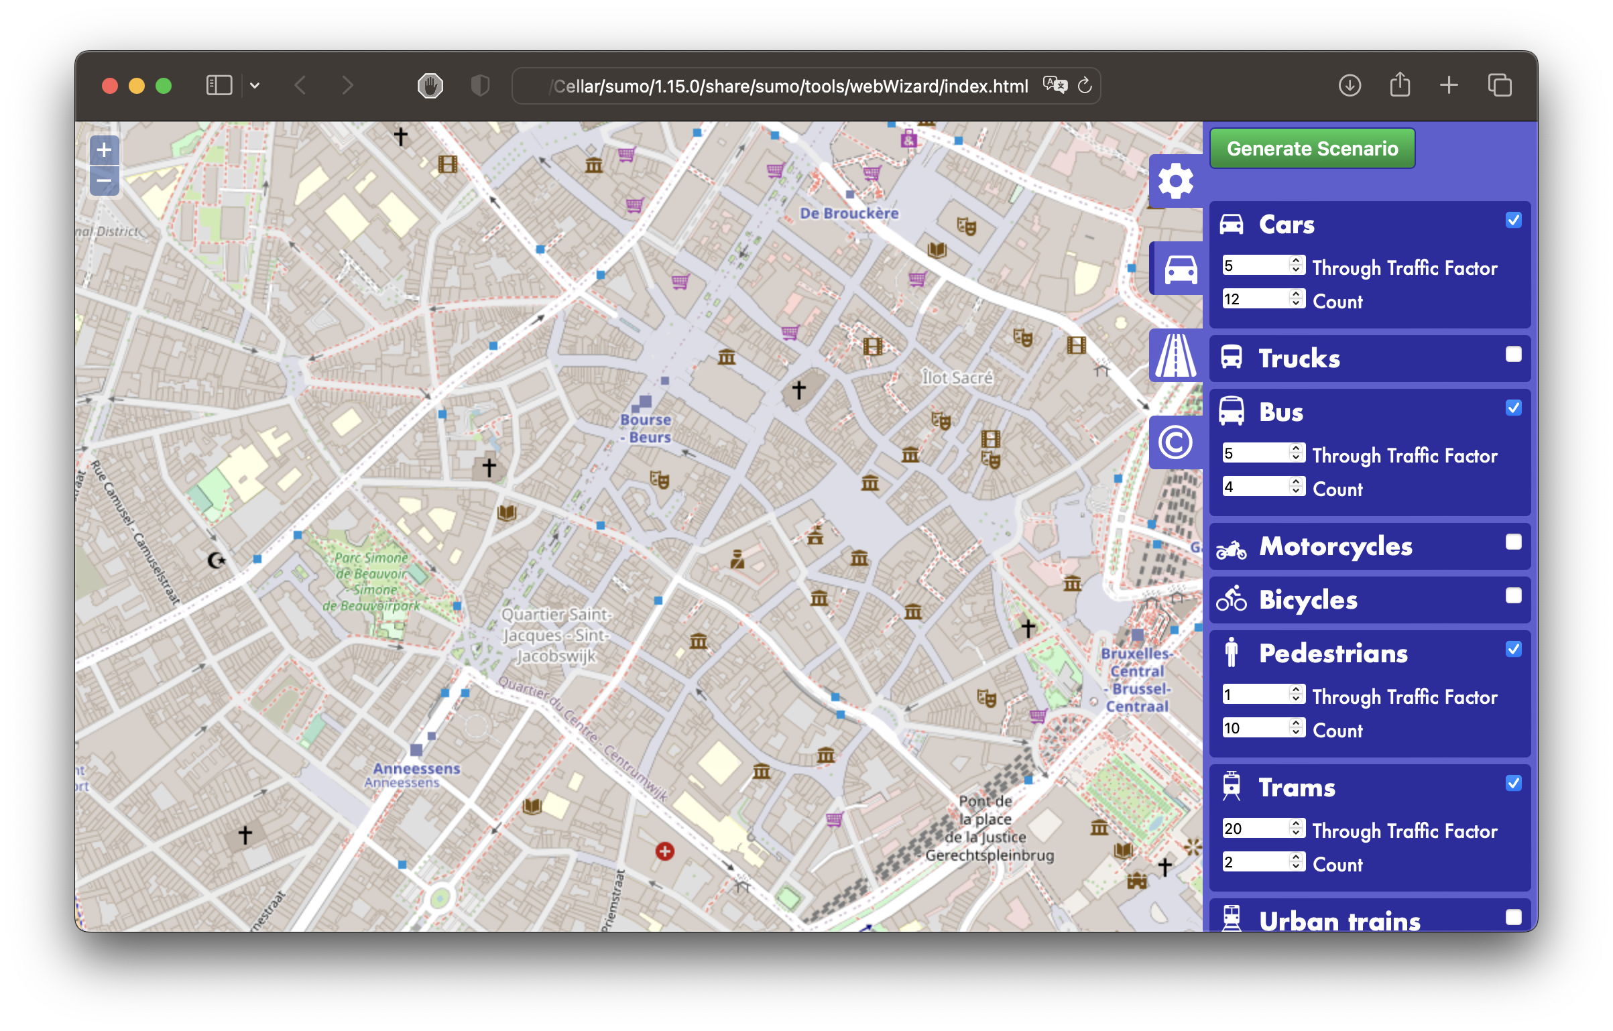Open the gear settings side tab
The image size is (1613, 1031).
[x=1176, y=181]
